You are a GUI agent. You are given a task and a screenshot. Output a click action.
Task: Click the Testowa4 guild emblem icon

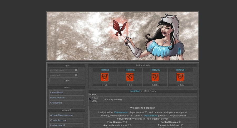tap(180, 77)
